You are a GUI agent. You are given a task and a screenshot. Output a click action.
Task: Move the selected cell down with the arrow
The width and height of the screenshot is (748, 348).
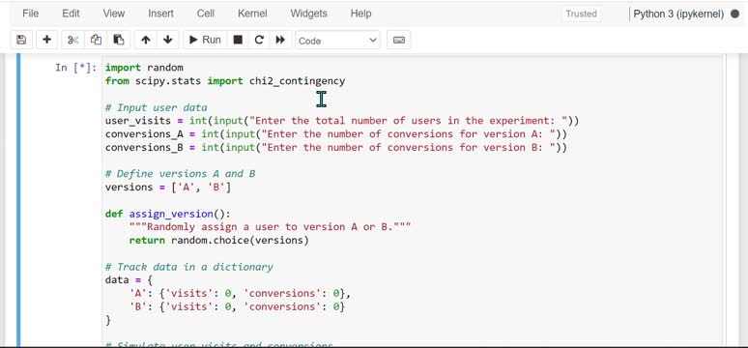pyautogui.click(x=167, y=40)
